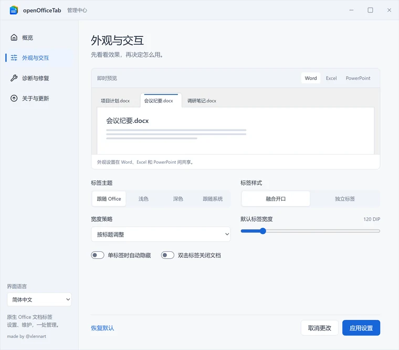
Task: Click the made by @xlennart credit text
Action: [x=27, y=336]
